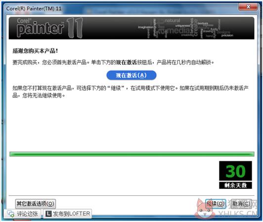
Task: Click the 发布到LOFTER share button
Action: click(68, 214)
